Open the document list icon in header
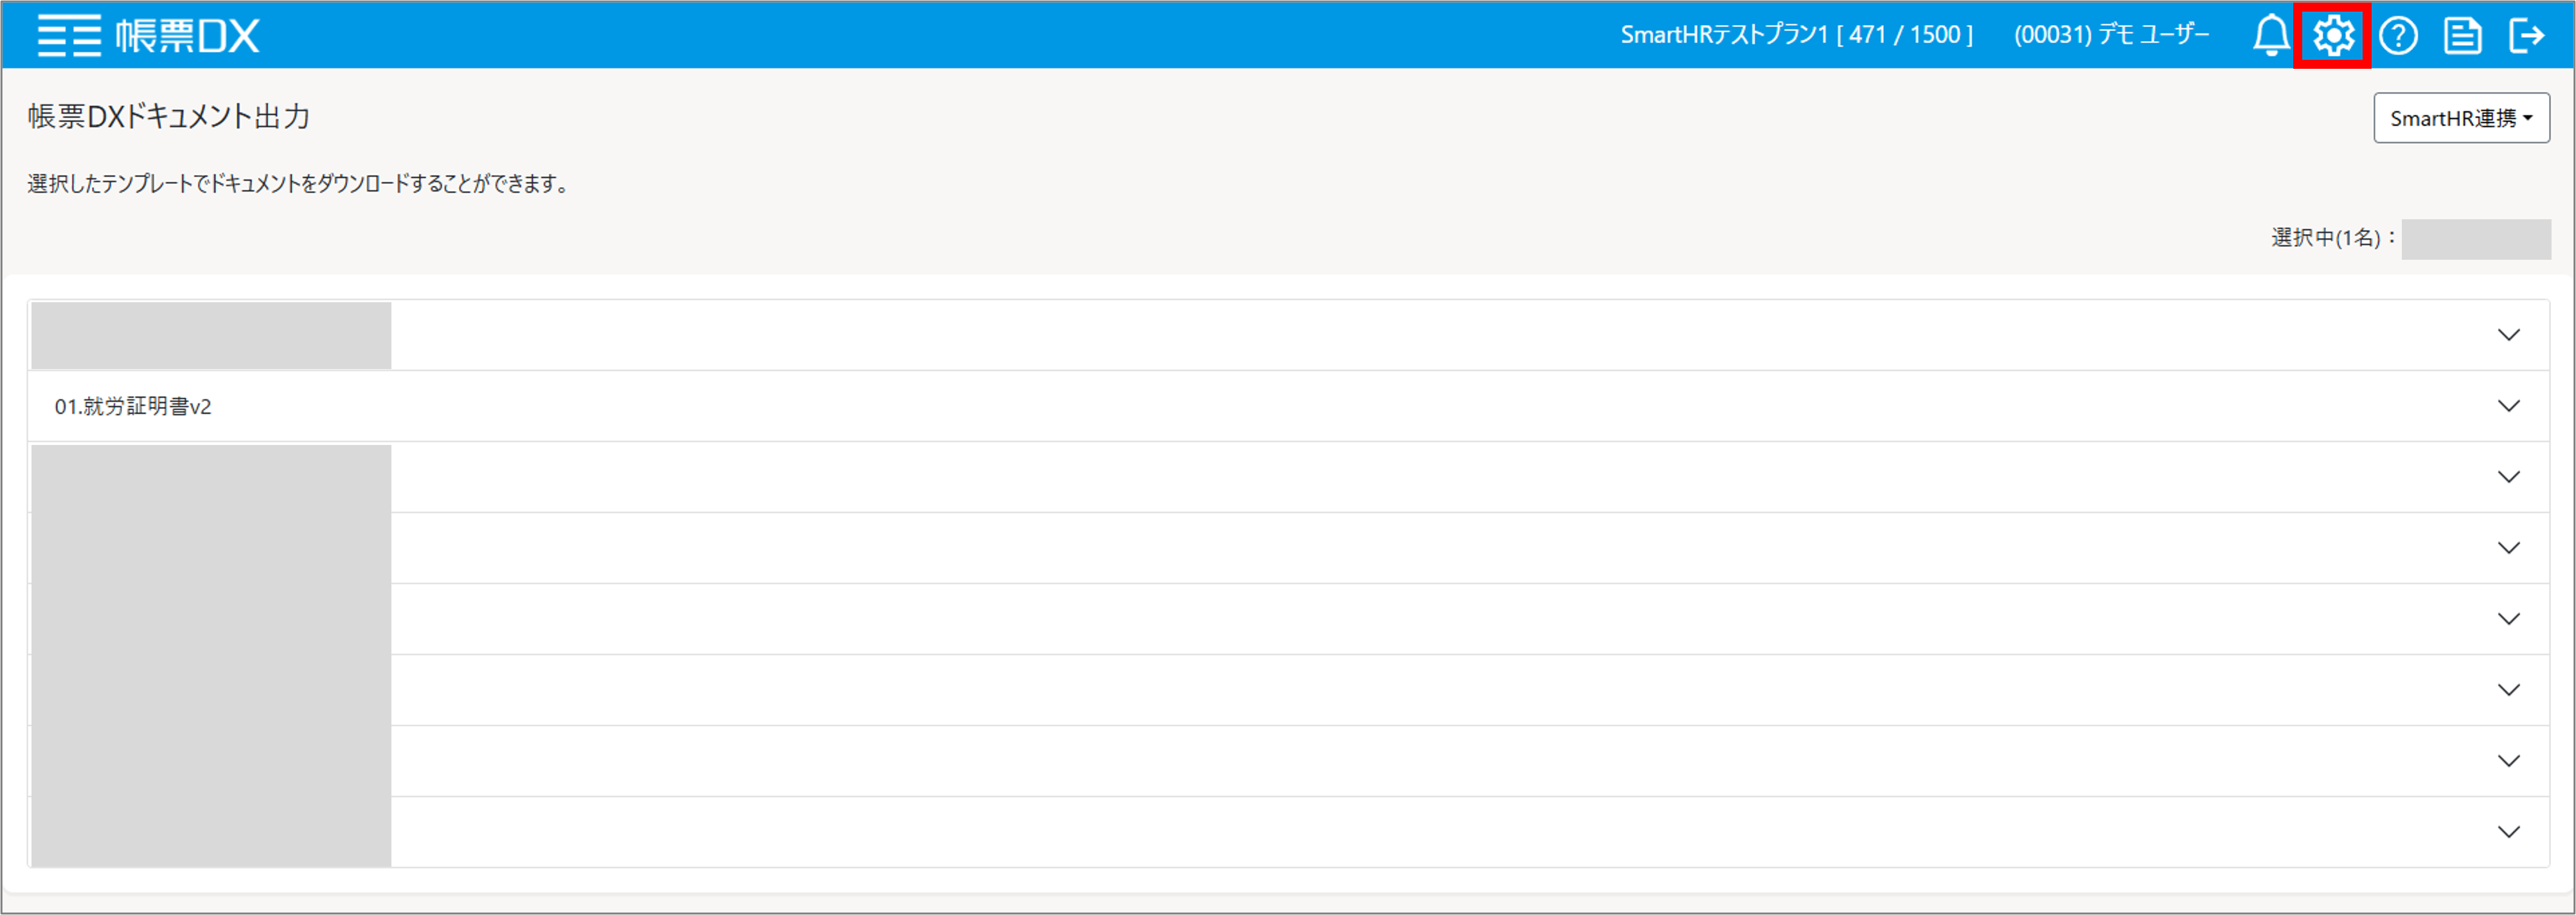 2462,36
